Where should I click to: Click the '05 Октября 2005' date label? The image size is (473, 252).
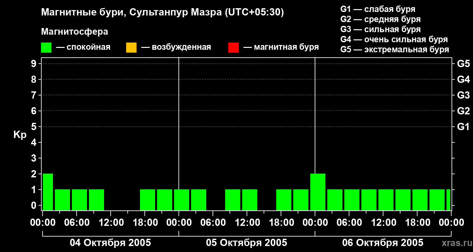tap(247, 243)
